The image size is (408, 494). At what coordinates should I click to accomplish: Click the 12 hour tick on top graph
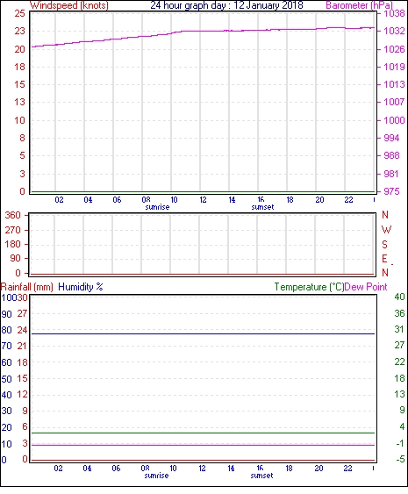203,200
